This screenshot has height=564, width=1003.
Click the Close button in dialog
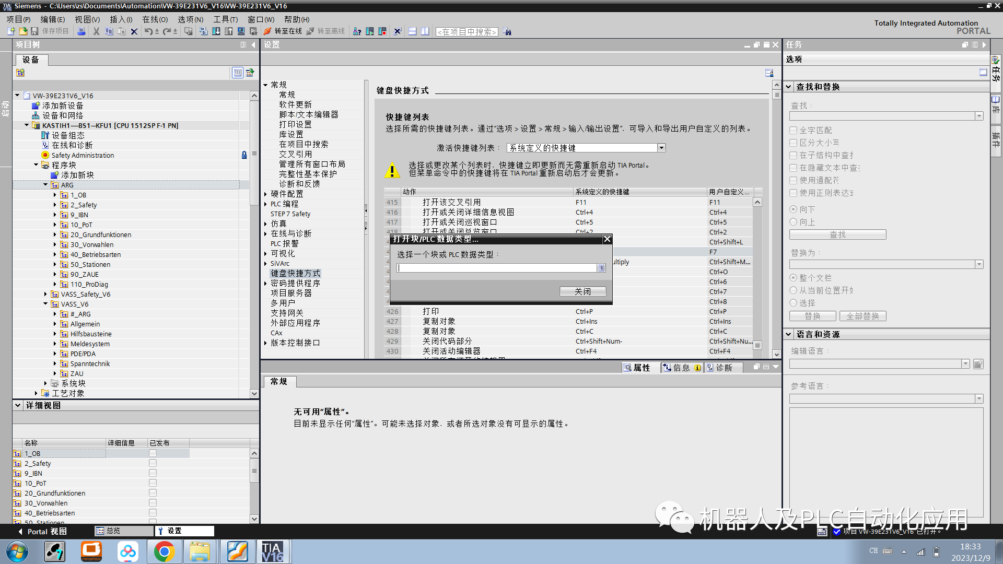(583, 292)
